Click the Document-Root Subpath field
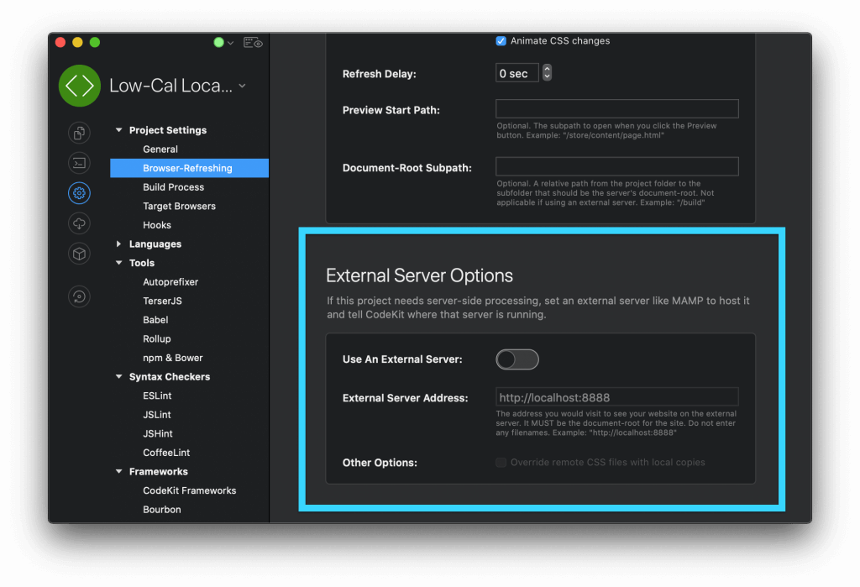This screenshot has height=587, width=860. (x=617, y=166)
